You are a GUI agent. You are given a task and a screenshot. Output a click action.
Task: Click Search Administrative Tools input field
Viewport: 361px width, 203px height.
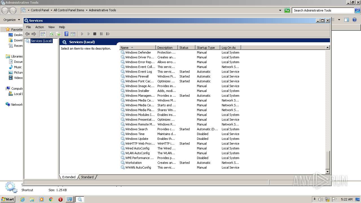click(323, 10)
